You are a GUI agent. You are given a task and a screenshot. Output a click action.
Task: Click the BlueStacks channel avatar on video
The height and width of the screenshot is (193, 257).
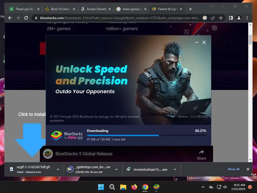coord(48,154)
